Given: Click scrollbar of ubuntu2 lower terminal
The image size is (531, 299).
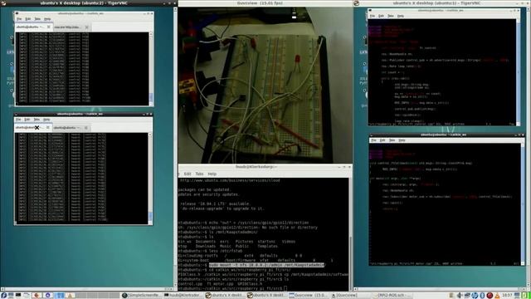Looking at the screenshot, I should pos(150,179).
